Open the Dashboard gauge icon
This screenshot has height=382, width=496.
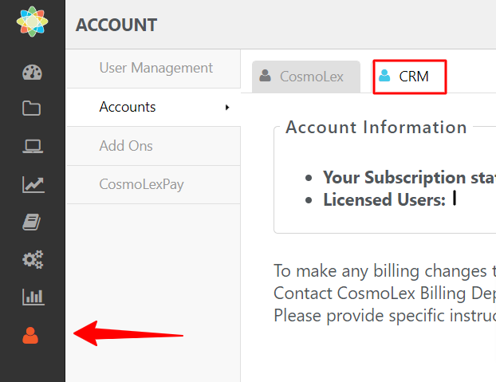click(32, 73)
